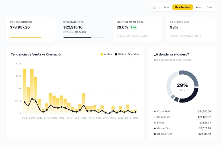
Task: Click the black Utilidad Operativa legend dot
Action: pyautogui.click(x=116, y=54)
